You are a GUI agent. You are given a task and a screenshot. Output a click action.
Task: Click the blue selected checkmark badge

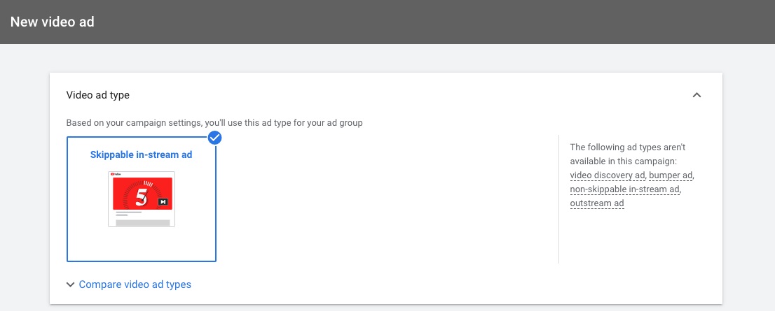[x=215, y=138]
